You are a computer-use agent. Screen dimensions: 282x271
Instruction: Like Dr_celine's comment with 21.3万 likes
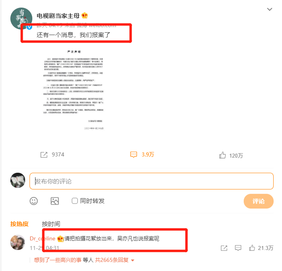[252, 248]
